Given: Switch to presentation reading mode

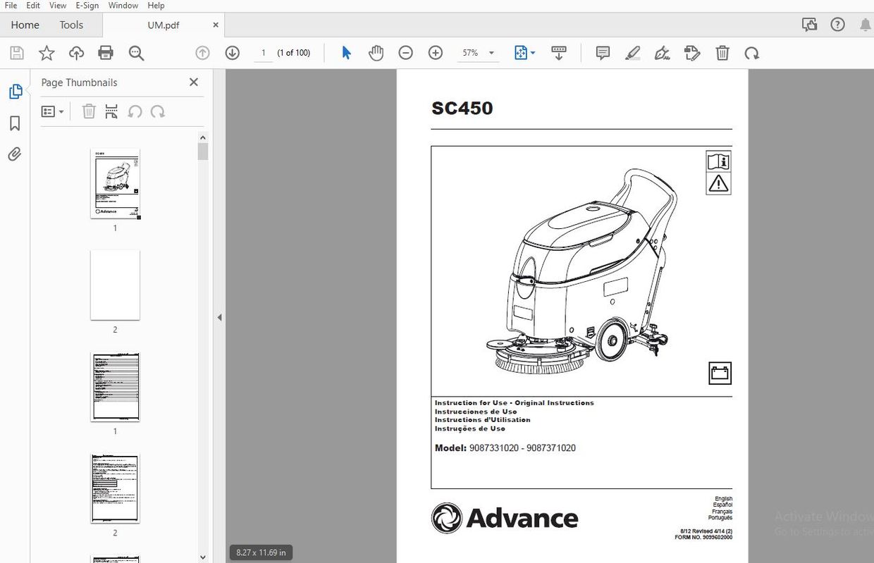Looking at the screenshot, I should pyautogui.click(x=559, y=52).
